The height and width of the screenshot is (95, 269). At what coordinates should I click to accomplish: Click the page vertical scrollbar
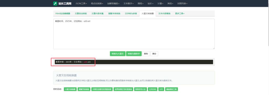click(268, 26)
